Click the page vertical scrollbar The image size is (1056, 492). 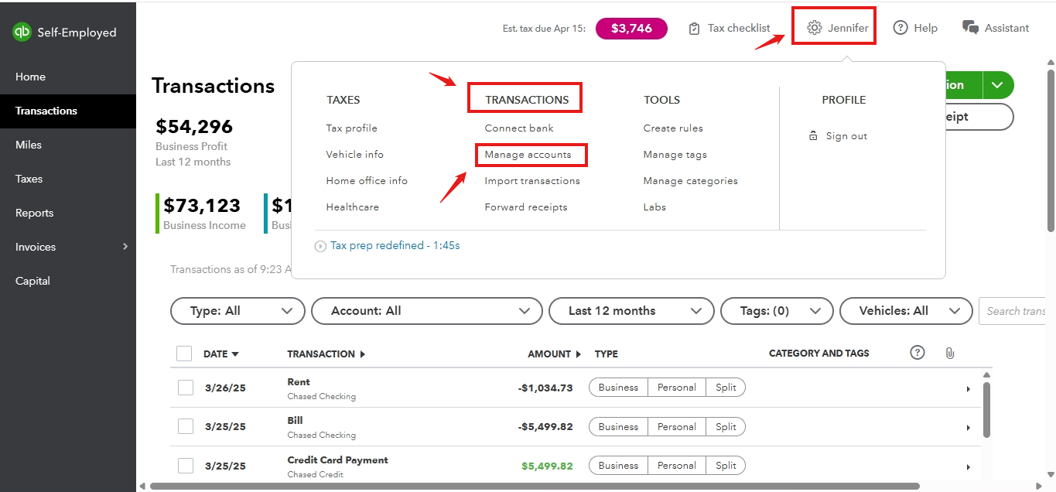[x=1051, y=151]
